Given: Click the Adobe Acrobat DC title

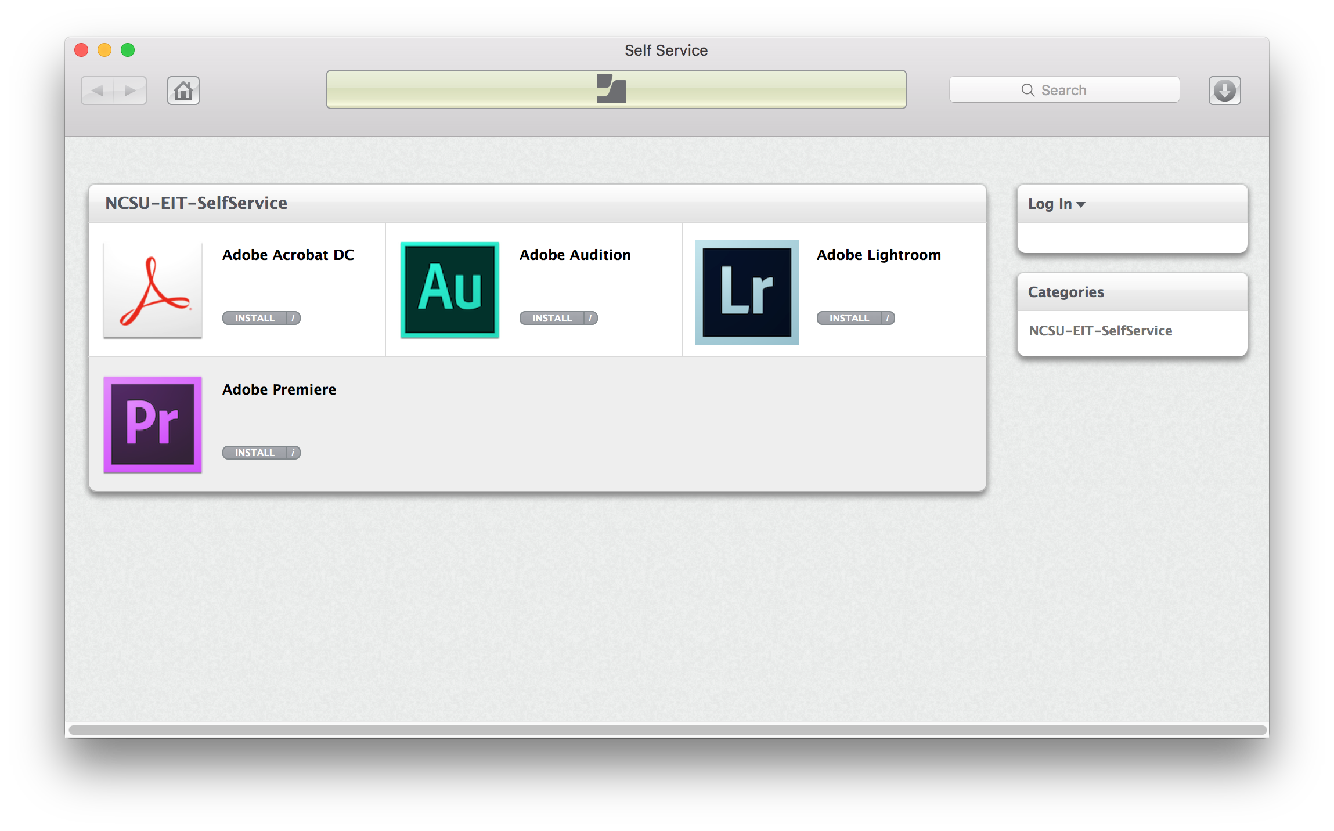Looking at the screenshot, I should point(289,255).
